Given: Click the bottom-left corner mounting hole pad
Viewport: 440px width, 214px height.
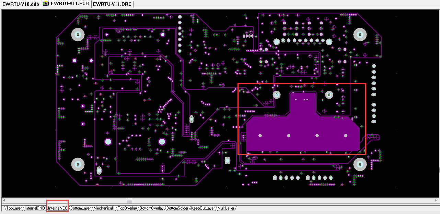Looking at the screenshot, I should click(x=78, y=164).
